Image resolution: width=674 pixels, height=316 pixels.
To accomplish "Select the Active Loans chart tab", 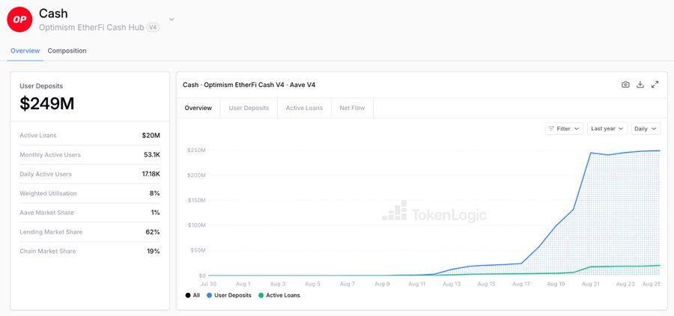I will pyautogui.click(x=304, y=108).
